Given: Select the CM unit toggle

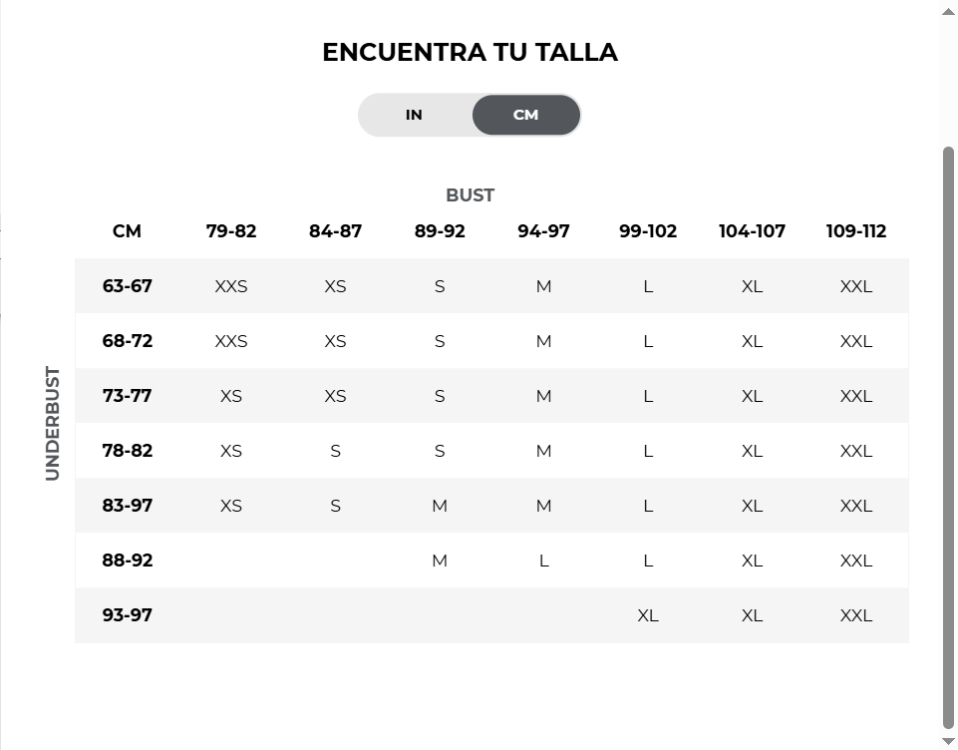Looking at the screenshot, I should (526, 115).
